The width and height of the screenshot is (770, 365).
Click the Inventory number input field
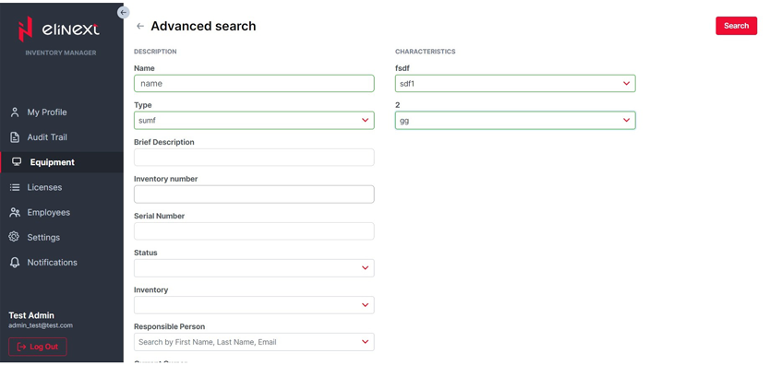coord(254,194)
